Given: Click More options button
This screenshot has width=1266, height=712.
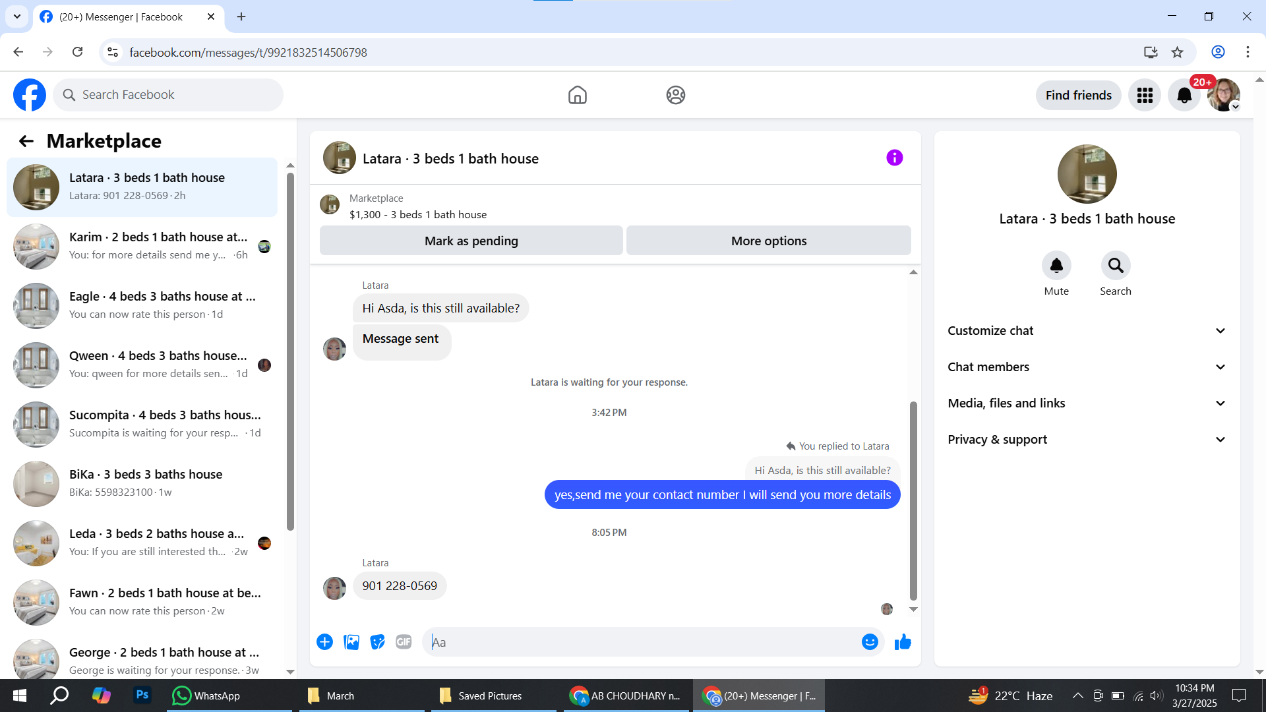Looking at the screenshot, I should (769, 241).
